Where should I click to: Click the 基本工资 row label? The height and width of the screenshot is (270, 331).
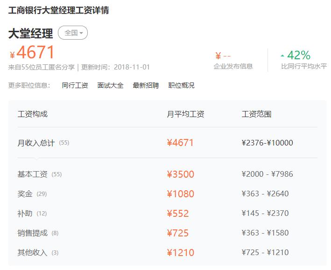[33, 174]
